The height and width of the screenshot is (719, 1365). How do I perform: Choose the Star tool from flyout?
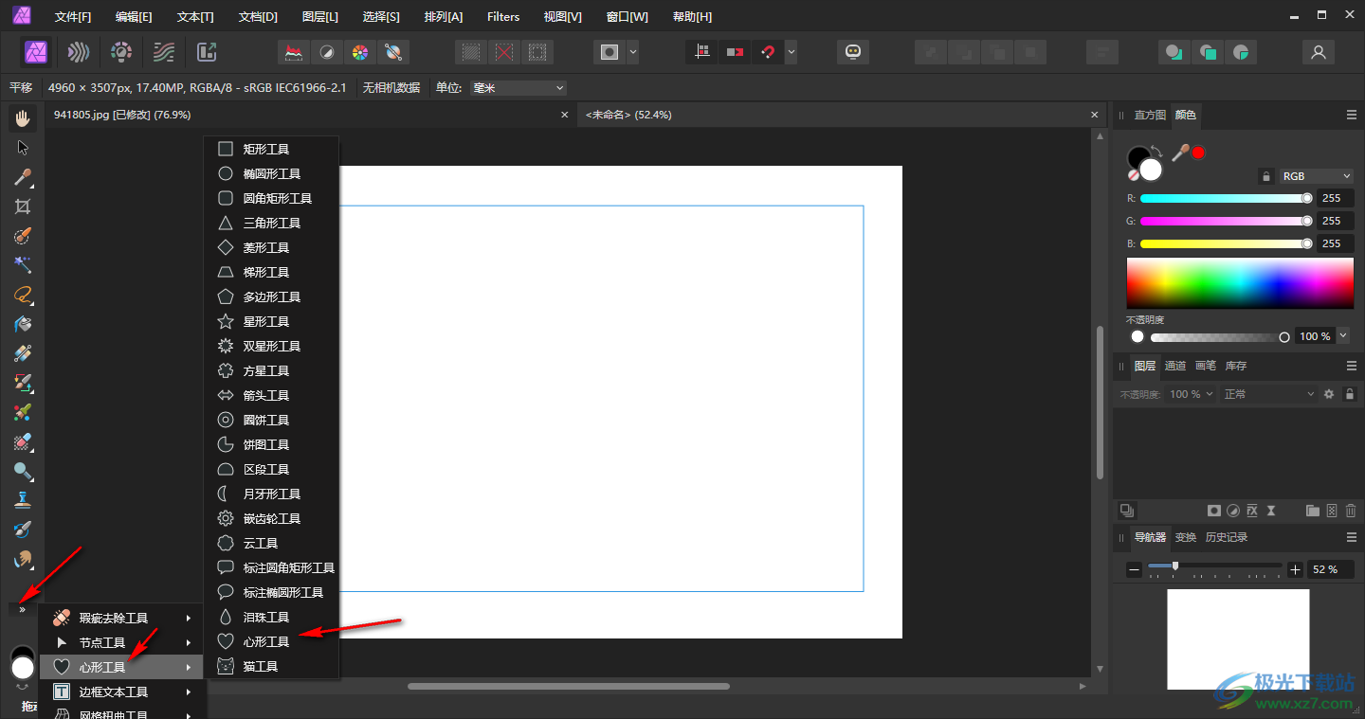point(265,322)
